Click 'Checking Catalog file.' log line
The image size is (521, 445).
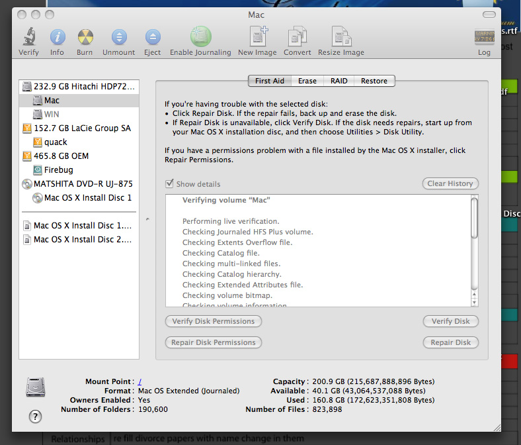(221, 253)
